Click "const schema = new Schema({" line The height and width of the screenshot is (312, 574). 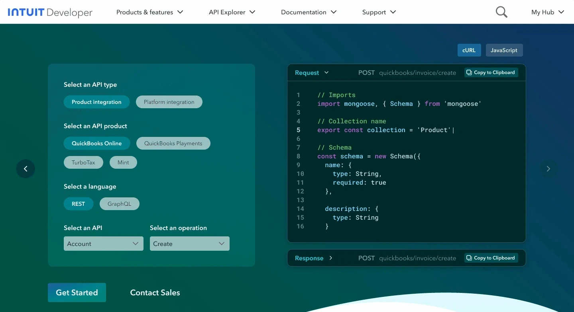click(369, 156)
